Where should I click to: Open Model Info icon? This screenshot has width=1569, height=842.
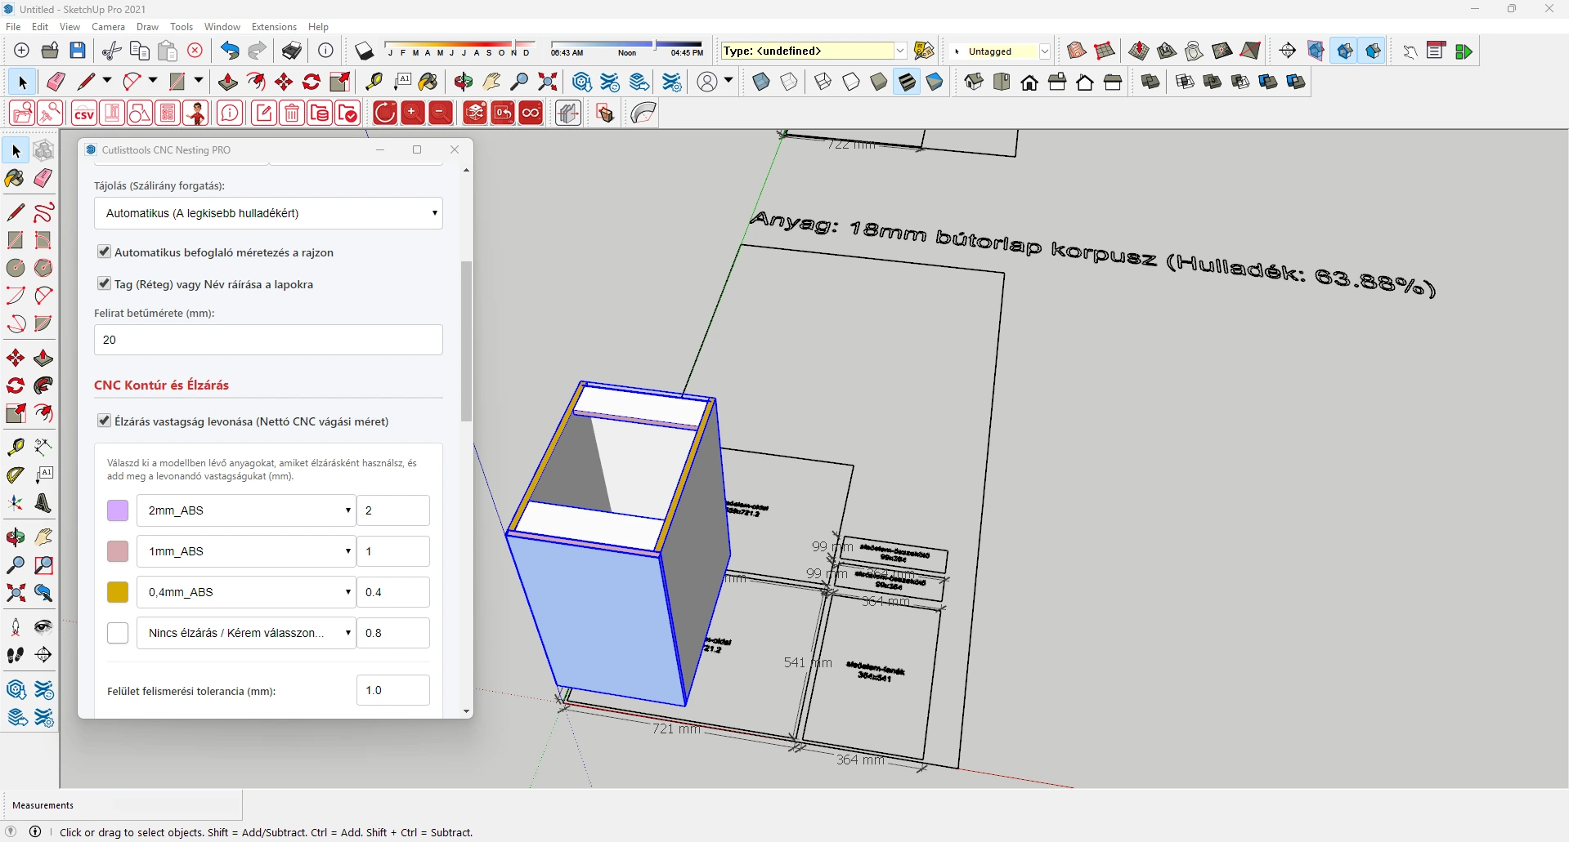[325, 51]
